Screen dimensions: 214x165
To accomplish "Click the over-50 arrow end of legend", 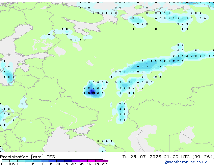I will tap(107, 161).
